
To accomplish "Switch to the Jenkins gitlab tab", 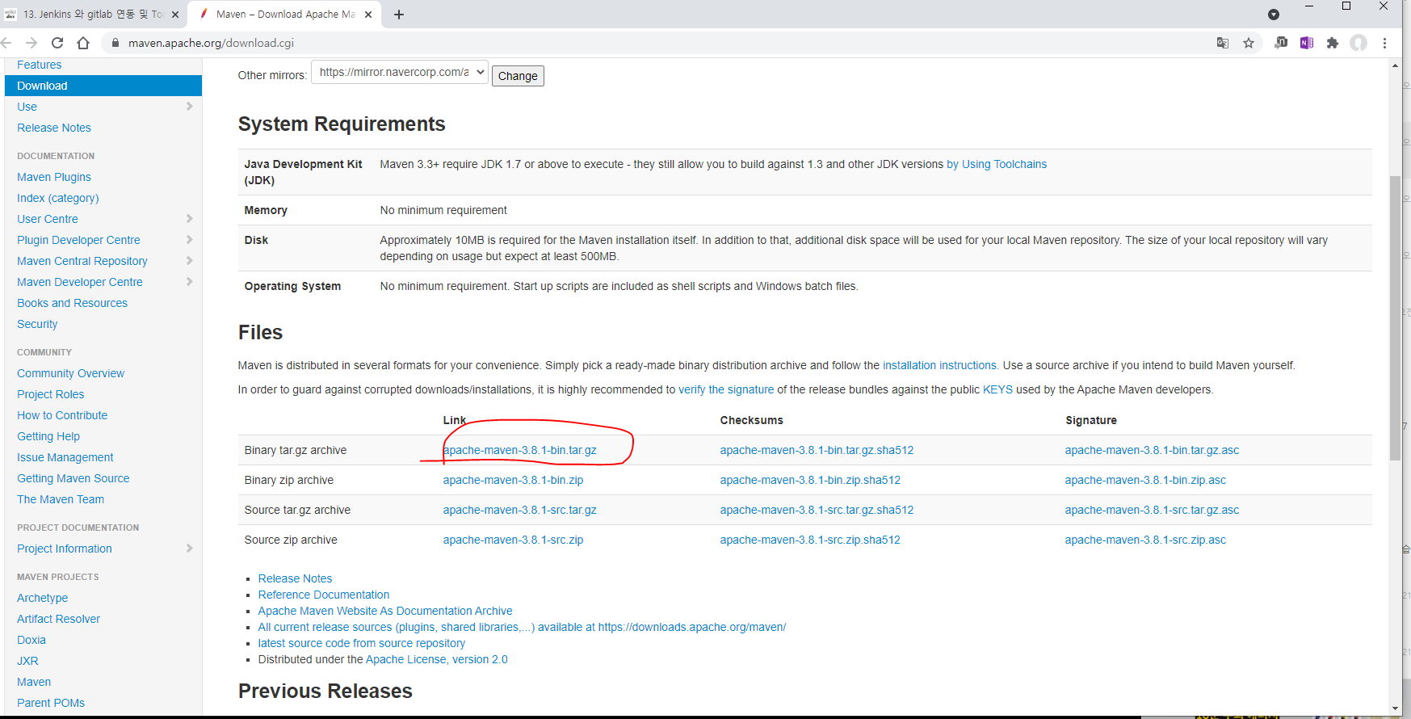I will (x=93, y=15).
